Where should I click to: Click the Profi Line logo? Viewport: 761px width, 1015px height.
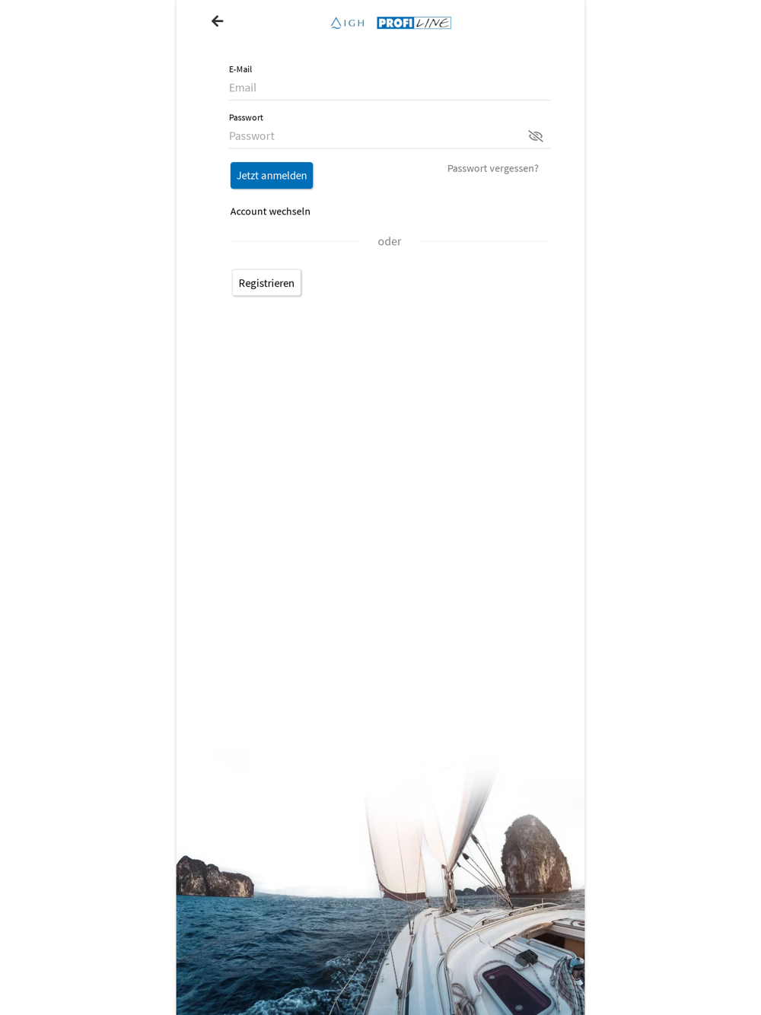414,23
